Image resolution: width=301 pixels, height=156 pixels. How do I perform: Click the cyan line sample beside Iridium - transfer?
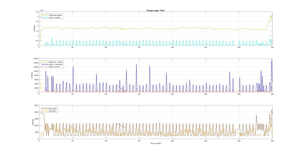click(x=45, y=17)
